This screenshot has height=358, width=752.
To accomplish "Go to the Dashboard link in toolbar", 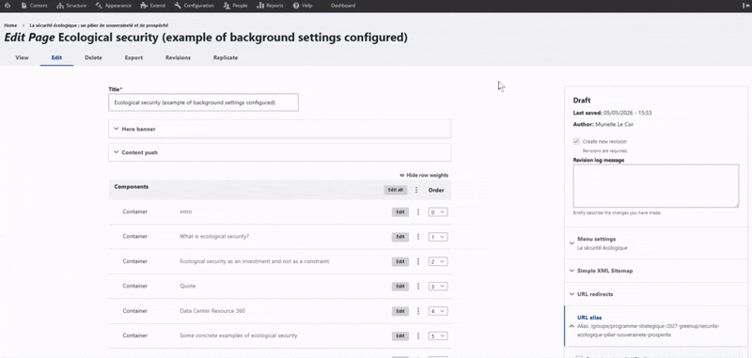I will click(x=343, y=6).
